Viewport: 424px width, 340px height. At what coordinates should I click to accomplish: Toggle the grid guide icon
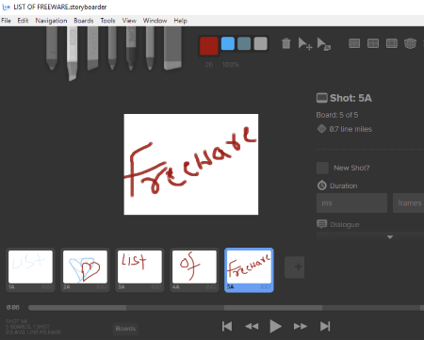tap(354, 43)
